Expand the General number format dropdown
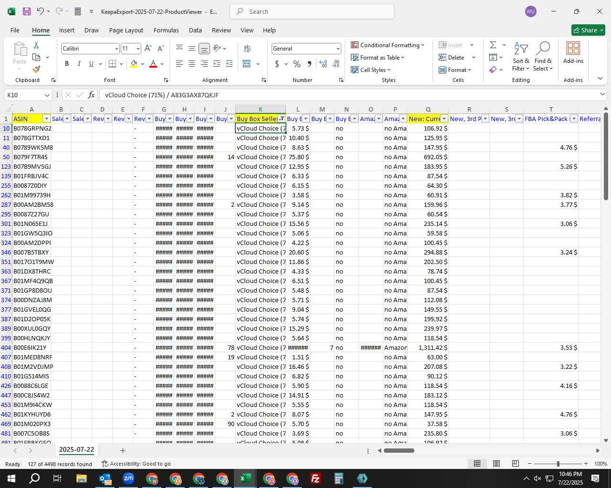The width and height of the screenshot is (611, 488). [338, 49]
